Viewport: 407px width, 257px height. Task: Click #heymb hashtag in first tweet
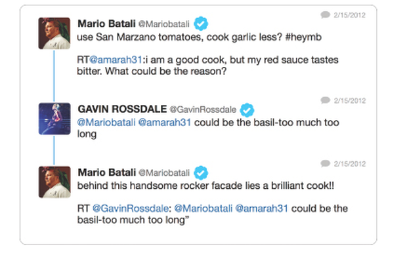point(303,37)
